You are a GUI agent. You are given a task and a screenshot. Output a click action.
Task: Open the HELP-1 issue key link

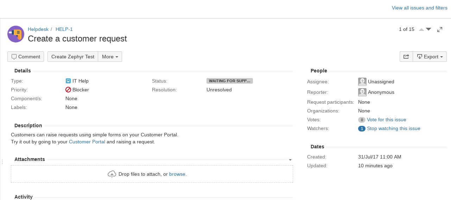click(x=64, y=29)
